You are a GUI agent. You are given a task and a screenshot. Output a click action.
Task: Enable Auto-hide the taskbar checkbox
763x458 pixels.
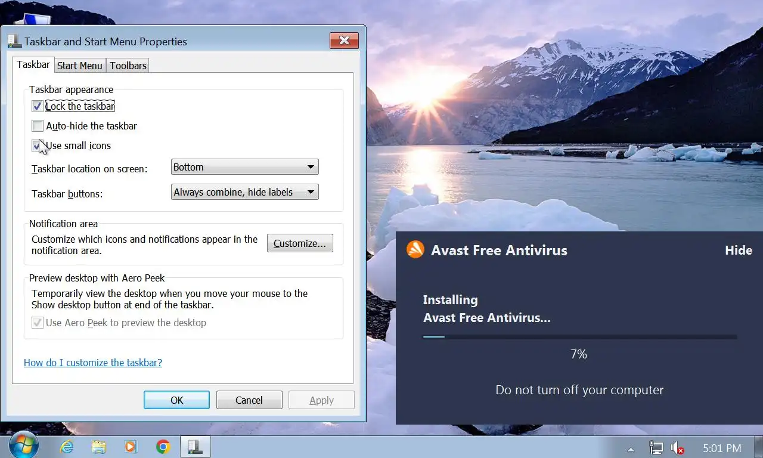tap(38, 126)
